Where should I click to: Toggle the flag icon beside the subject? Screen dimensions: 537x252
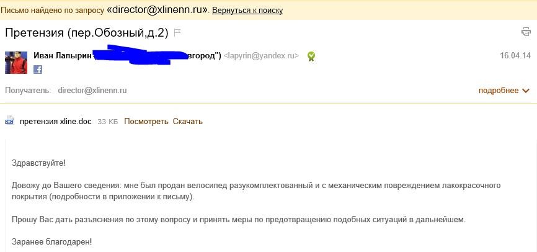pos(177,33)
